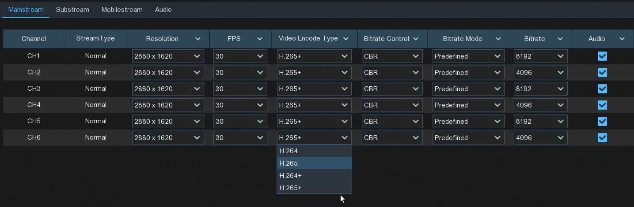Open the CH2 Video Encode Type dropdown
This screenshot has width=634, height=207.
314,73
